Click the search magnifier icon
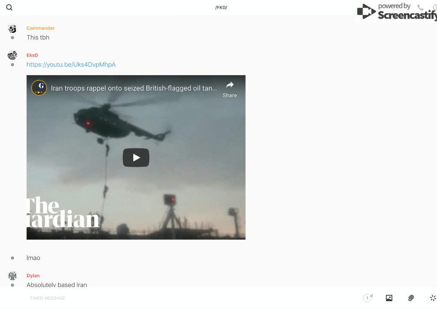The height and width of the screenshot is (309, 437). (9, 8)
